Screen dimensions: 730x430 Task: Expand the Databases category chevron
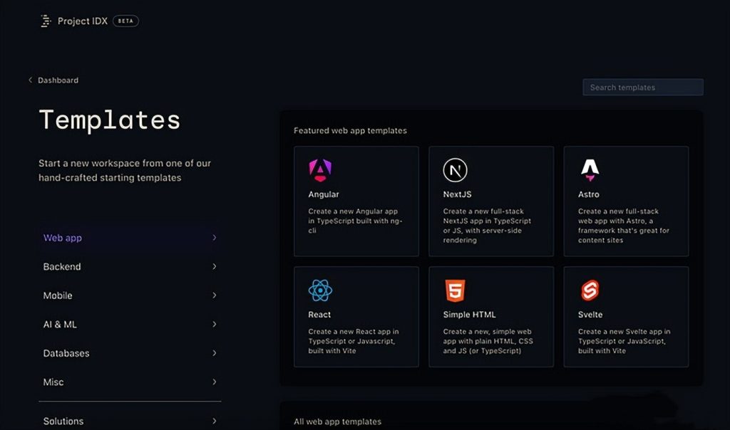click(214, 353)
